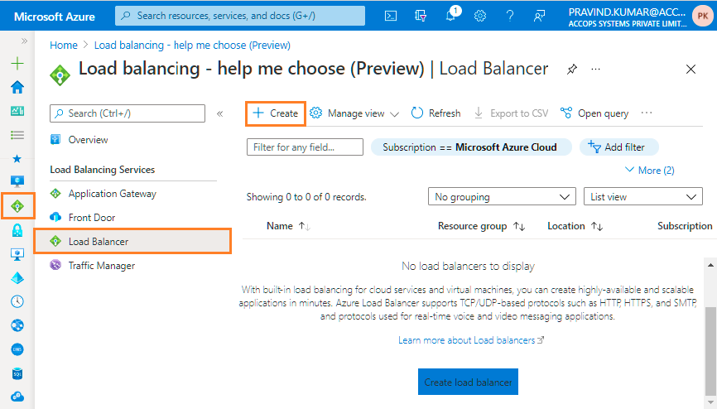
Task: Collapse the side menu with double chevron
Action: (220, 113)
